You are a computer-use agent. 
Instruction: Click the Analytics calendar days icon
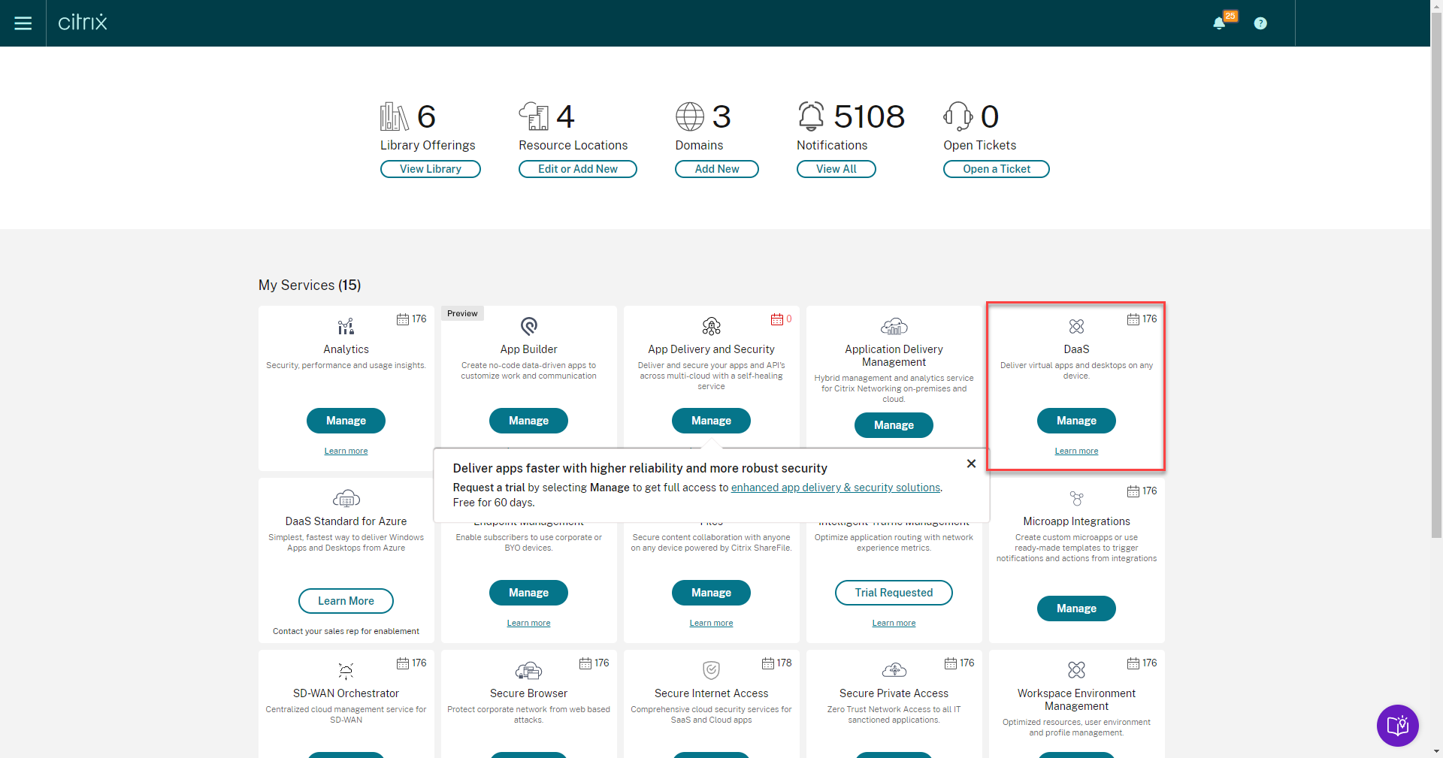pyautogui.click(x=403, y=319)
